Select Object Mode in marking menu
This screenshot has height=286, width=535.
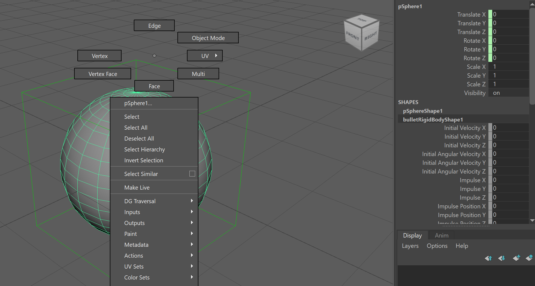click(208, 38)
